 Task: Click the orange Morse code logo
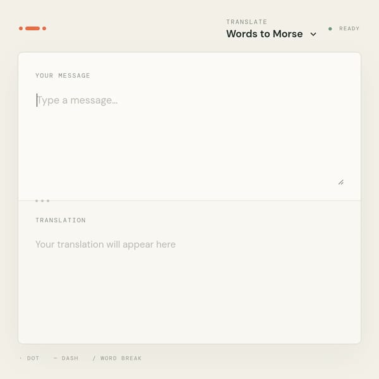tap(32, 28)
